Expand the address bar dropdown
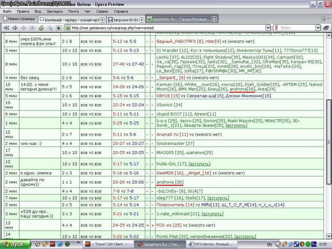332x249 pixels. click(268, 28)
